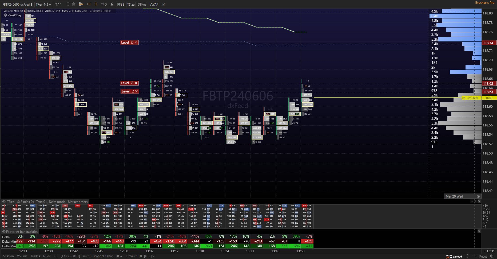Click the 12:11 time axis label
The width and height of the screenshot is (497, 259).
click(x=23, y=251)
